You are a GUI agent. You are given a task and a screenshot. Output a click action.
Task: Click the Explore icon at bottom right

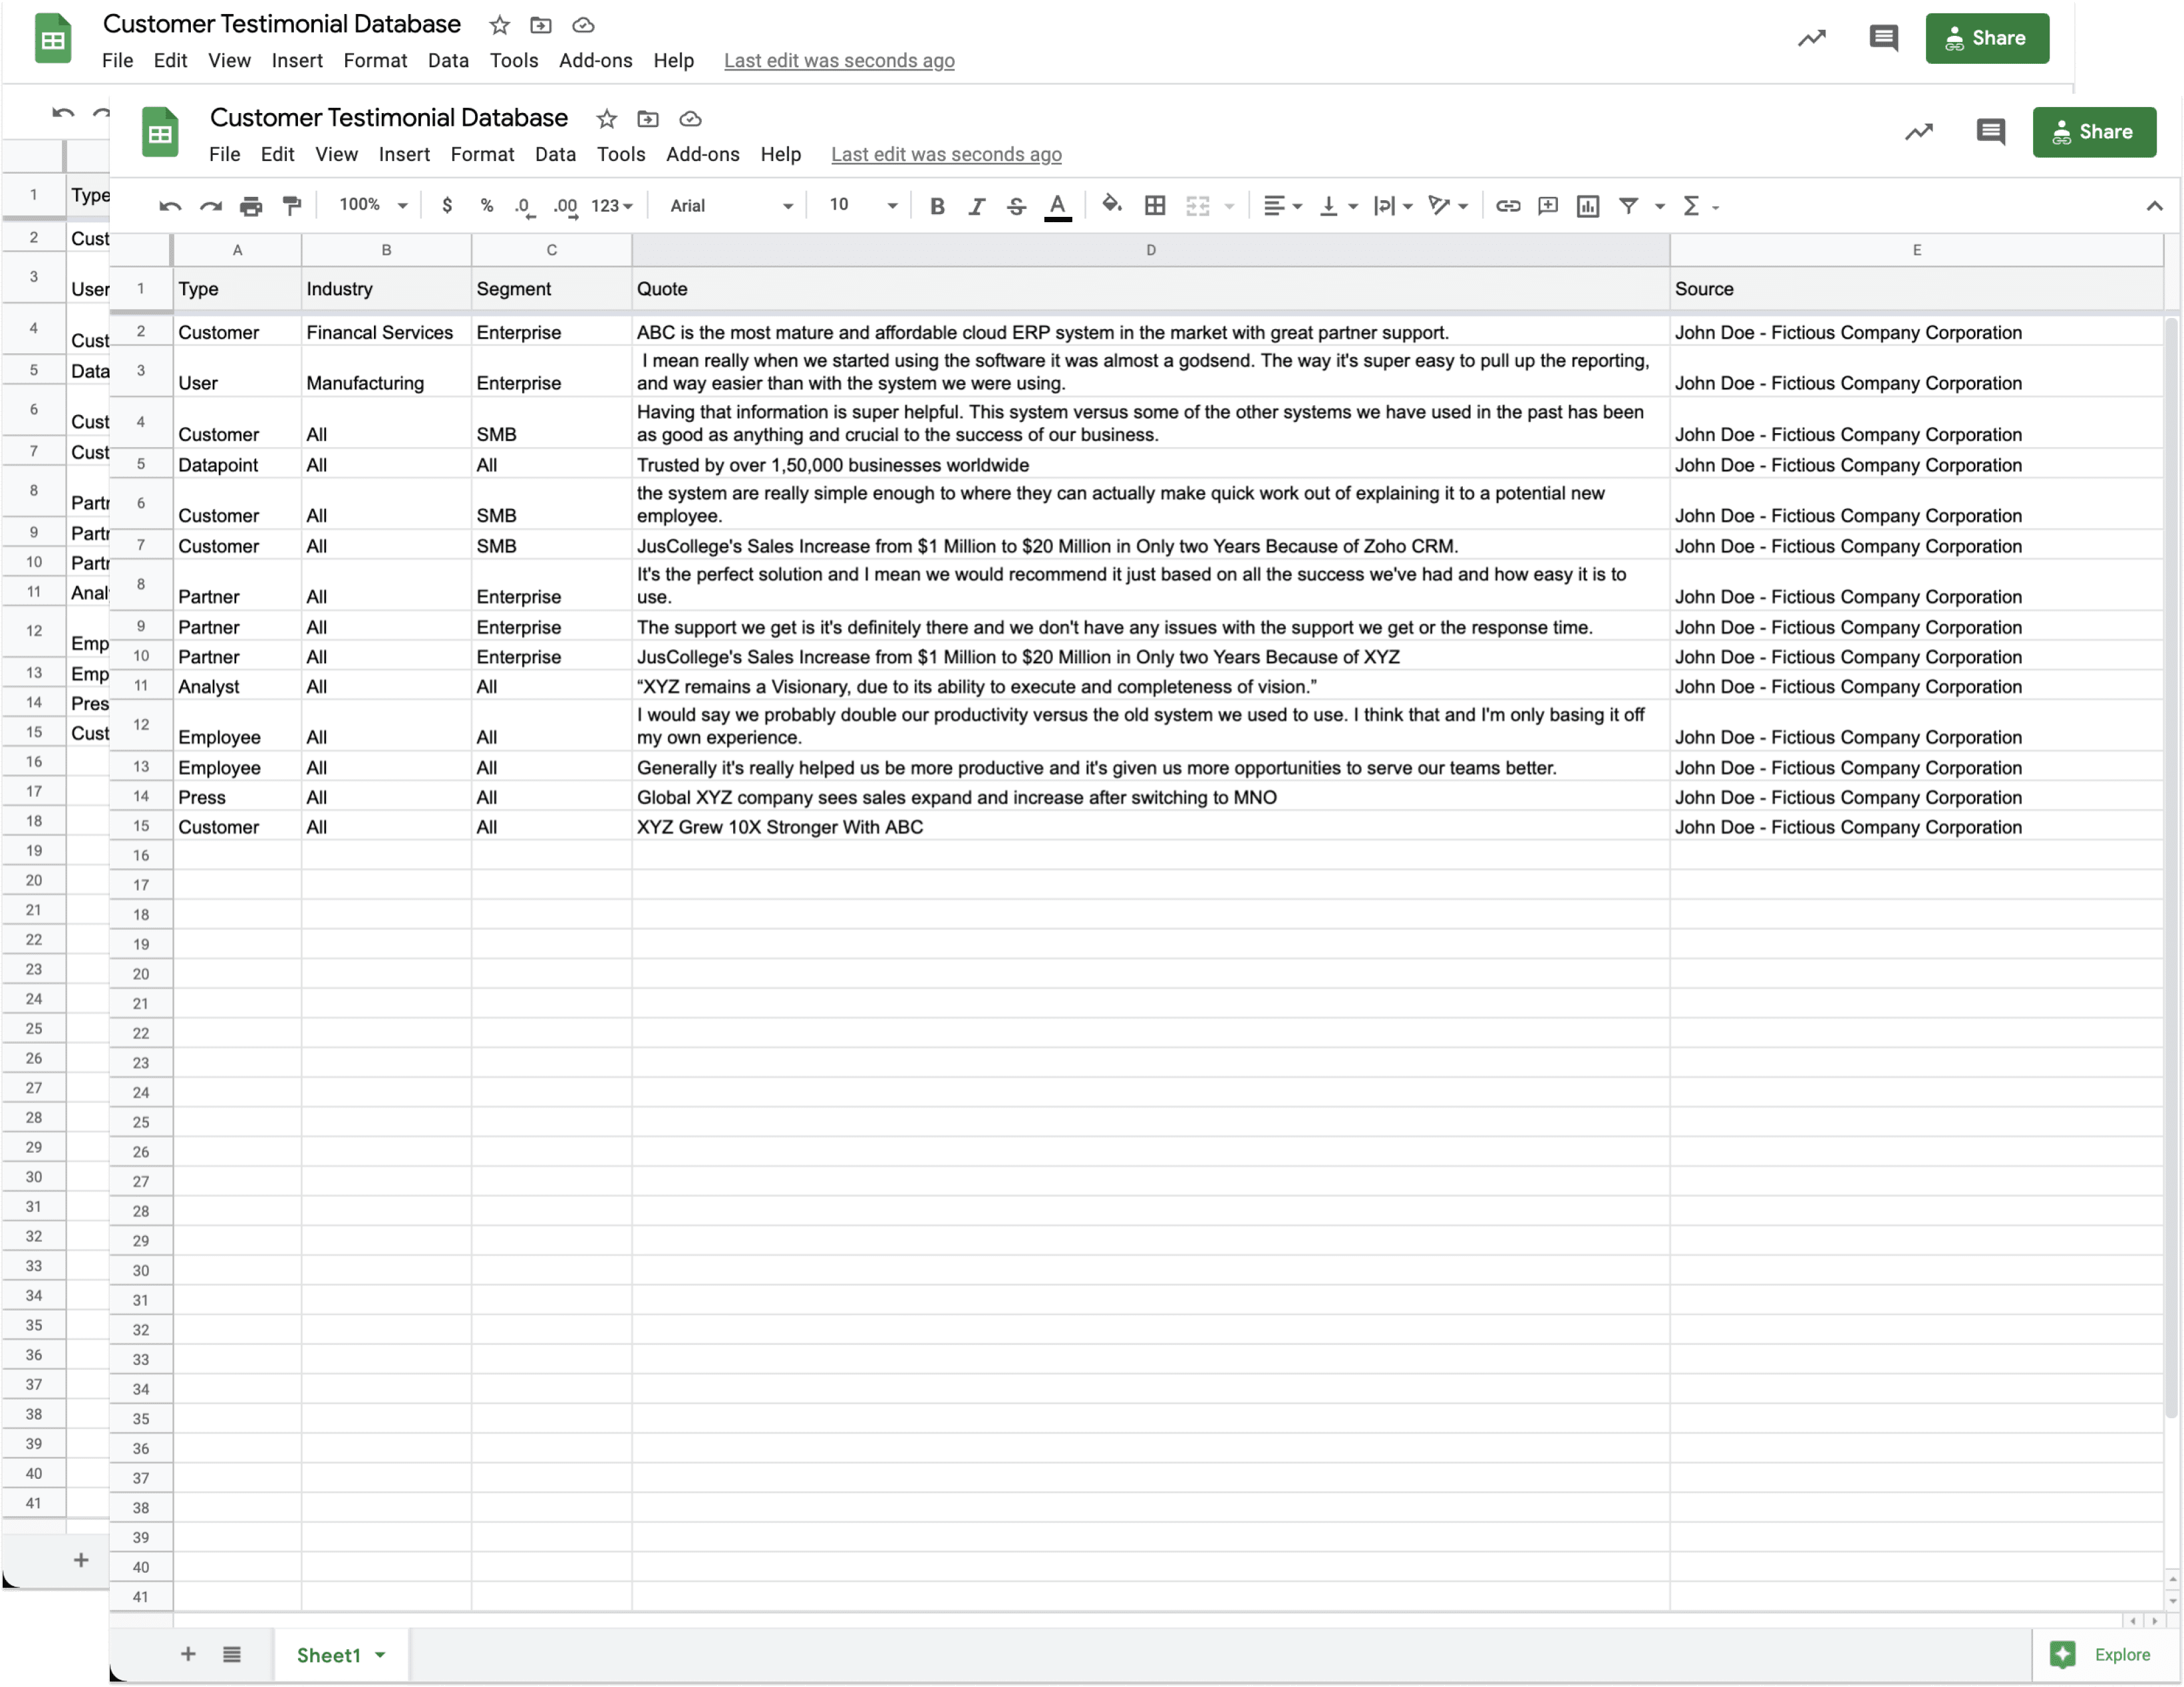pyautogui.click(x=2062, y=1654)
